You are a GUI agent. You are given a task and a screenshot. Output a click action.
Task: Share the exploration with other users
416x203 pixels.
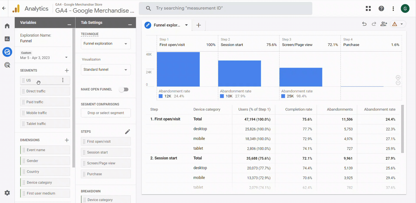coord(384,24)
